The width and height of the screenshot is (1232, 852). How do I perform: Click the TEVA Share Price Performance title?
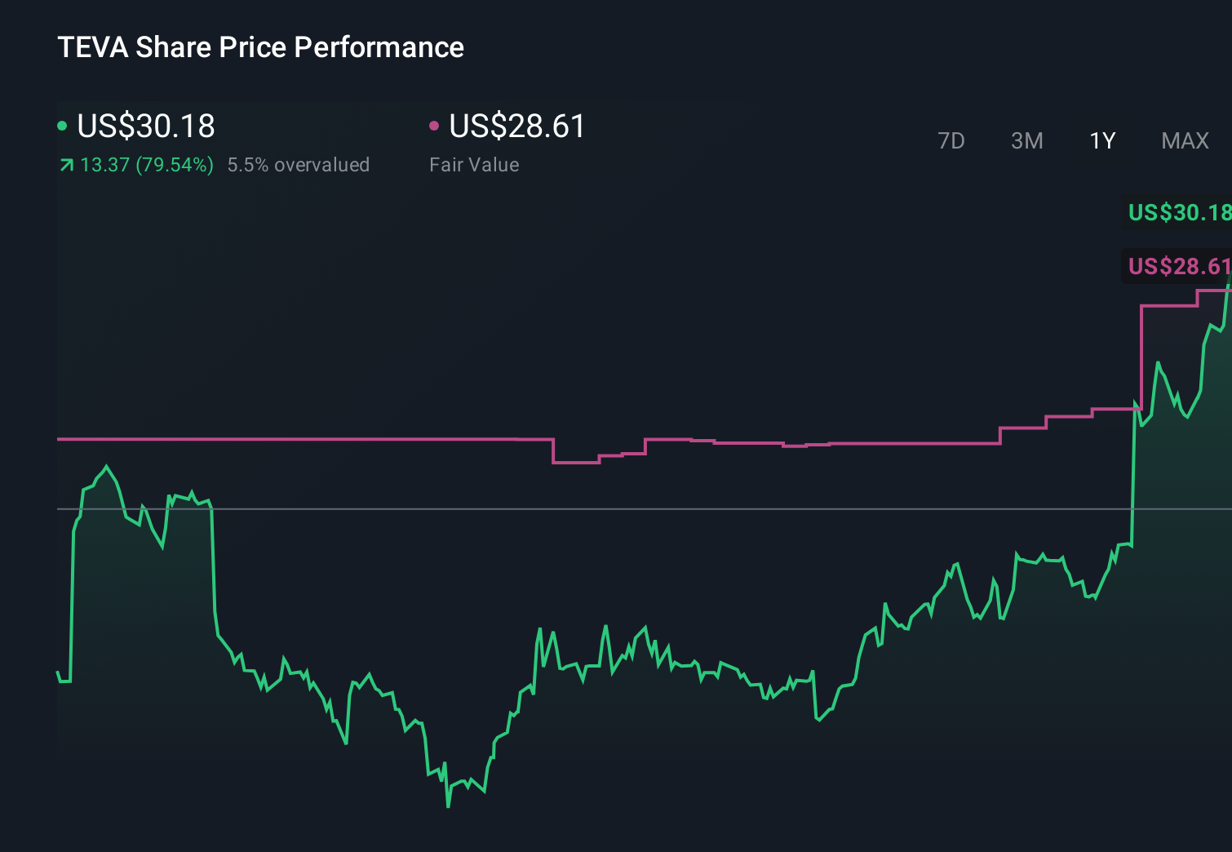click(260, 47)
